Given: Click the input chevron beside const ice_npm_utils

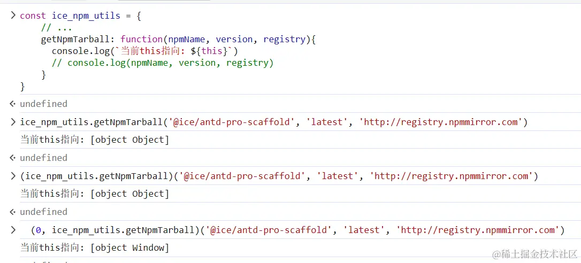Looking at the screenshot, I should point(13,16).
